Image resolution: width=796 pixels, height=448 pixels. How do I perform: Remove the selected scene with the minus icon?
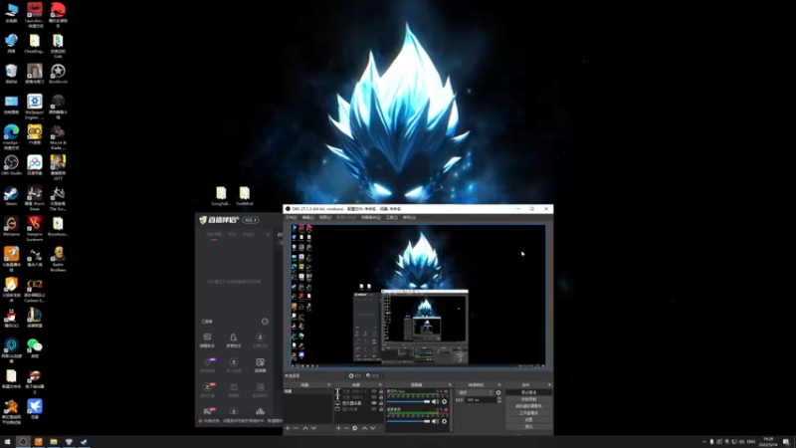[296, 428]
